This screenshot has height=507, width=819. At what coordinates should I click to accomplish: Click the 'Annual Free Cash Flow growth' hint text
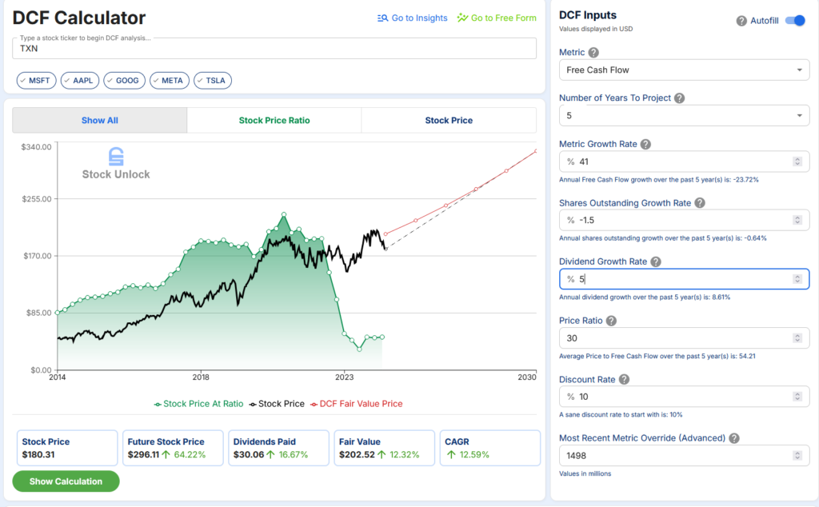[659, 180]
